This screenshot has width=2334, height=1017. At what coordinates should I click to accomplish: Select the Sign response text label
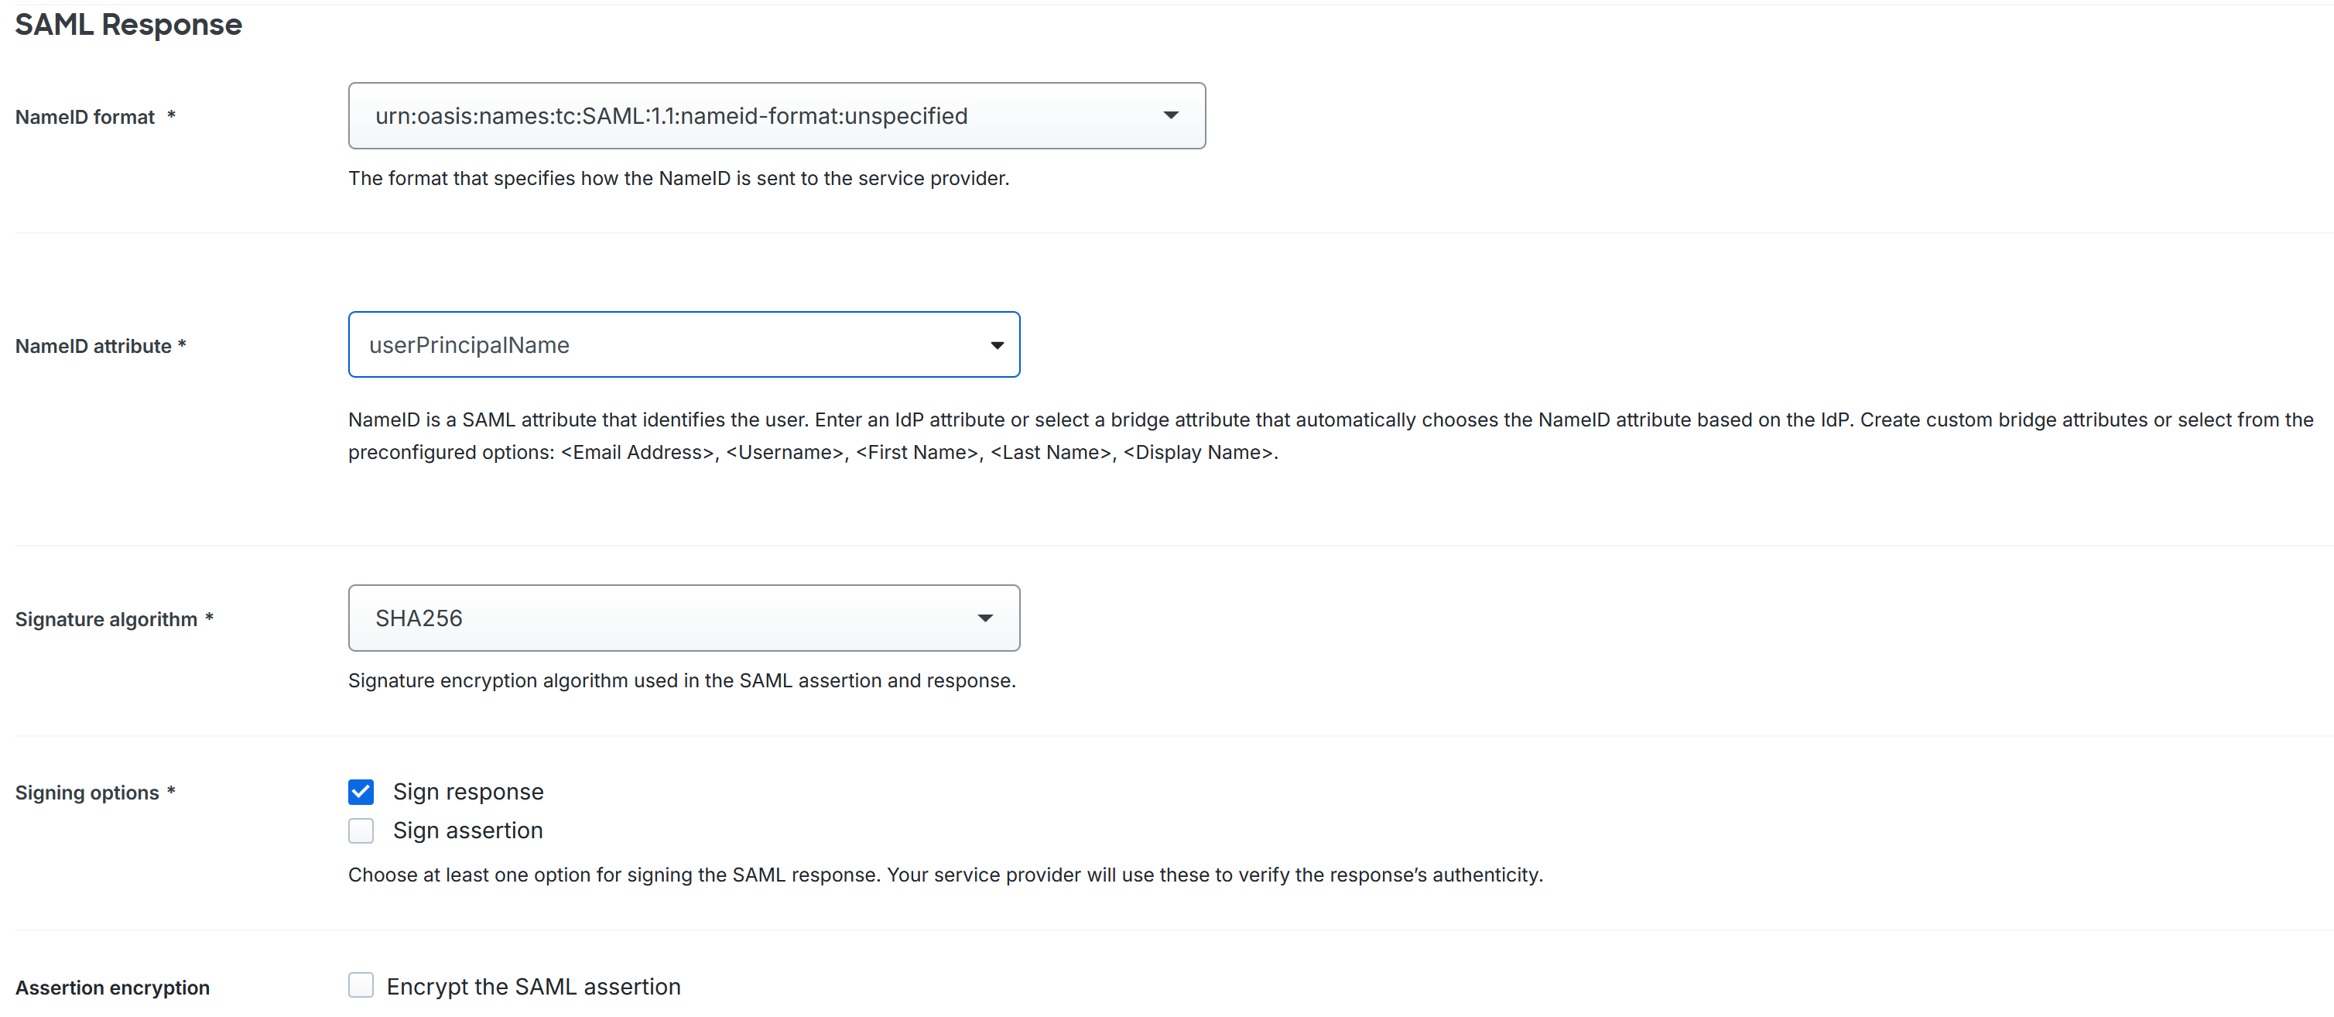point(468,791)
